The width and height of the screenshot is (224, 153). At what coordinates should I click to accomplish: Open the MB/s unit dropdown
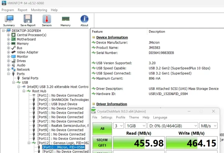point(208,126)
